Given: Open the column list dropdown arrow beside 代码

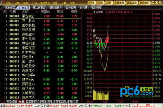Looking at the screenshot, I should point(5,11).
